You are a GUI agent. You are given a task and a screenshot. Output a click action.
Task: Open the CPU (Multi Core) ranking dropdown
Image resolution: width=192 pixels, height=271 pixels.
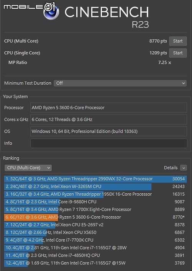pos(28,168)
